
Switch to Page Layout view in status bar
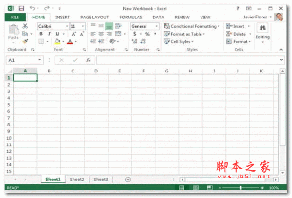[x=196, y=188]
